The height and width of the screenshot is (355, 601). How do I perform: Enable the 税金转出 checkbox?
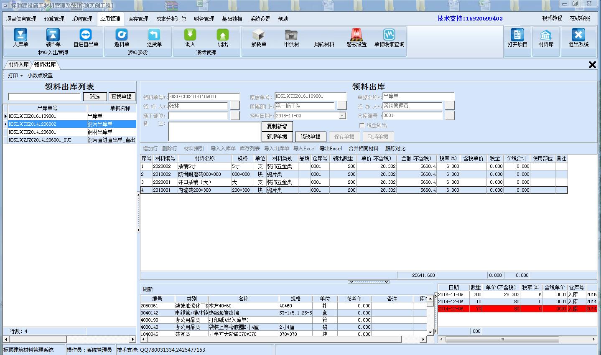click(362, 125)
